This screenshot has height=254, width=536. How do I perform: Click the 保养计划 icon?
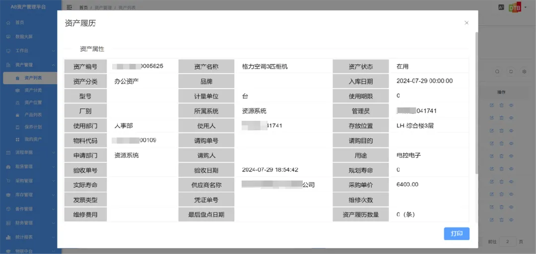pyautogui.click(x=17, y=127)
